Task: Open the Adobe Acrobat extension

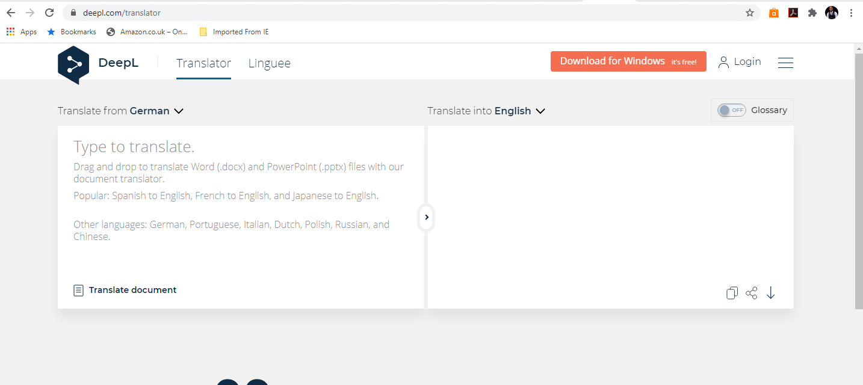Action: coord(793,13)
